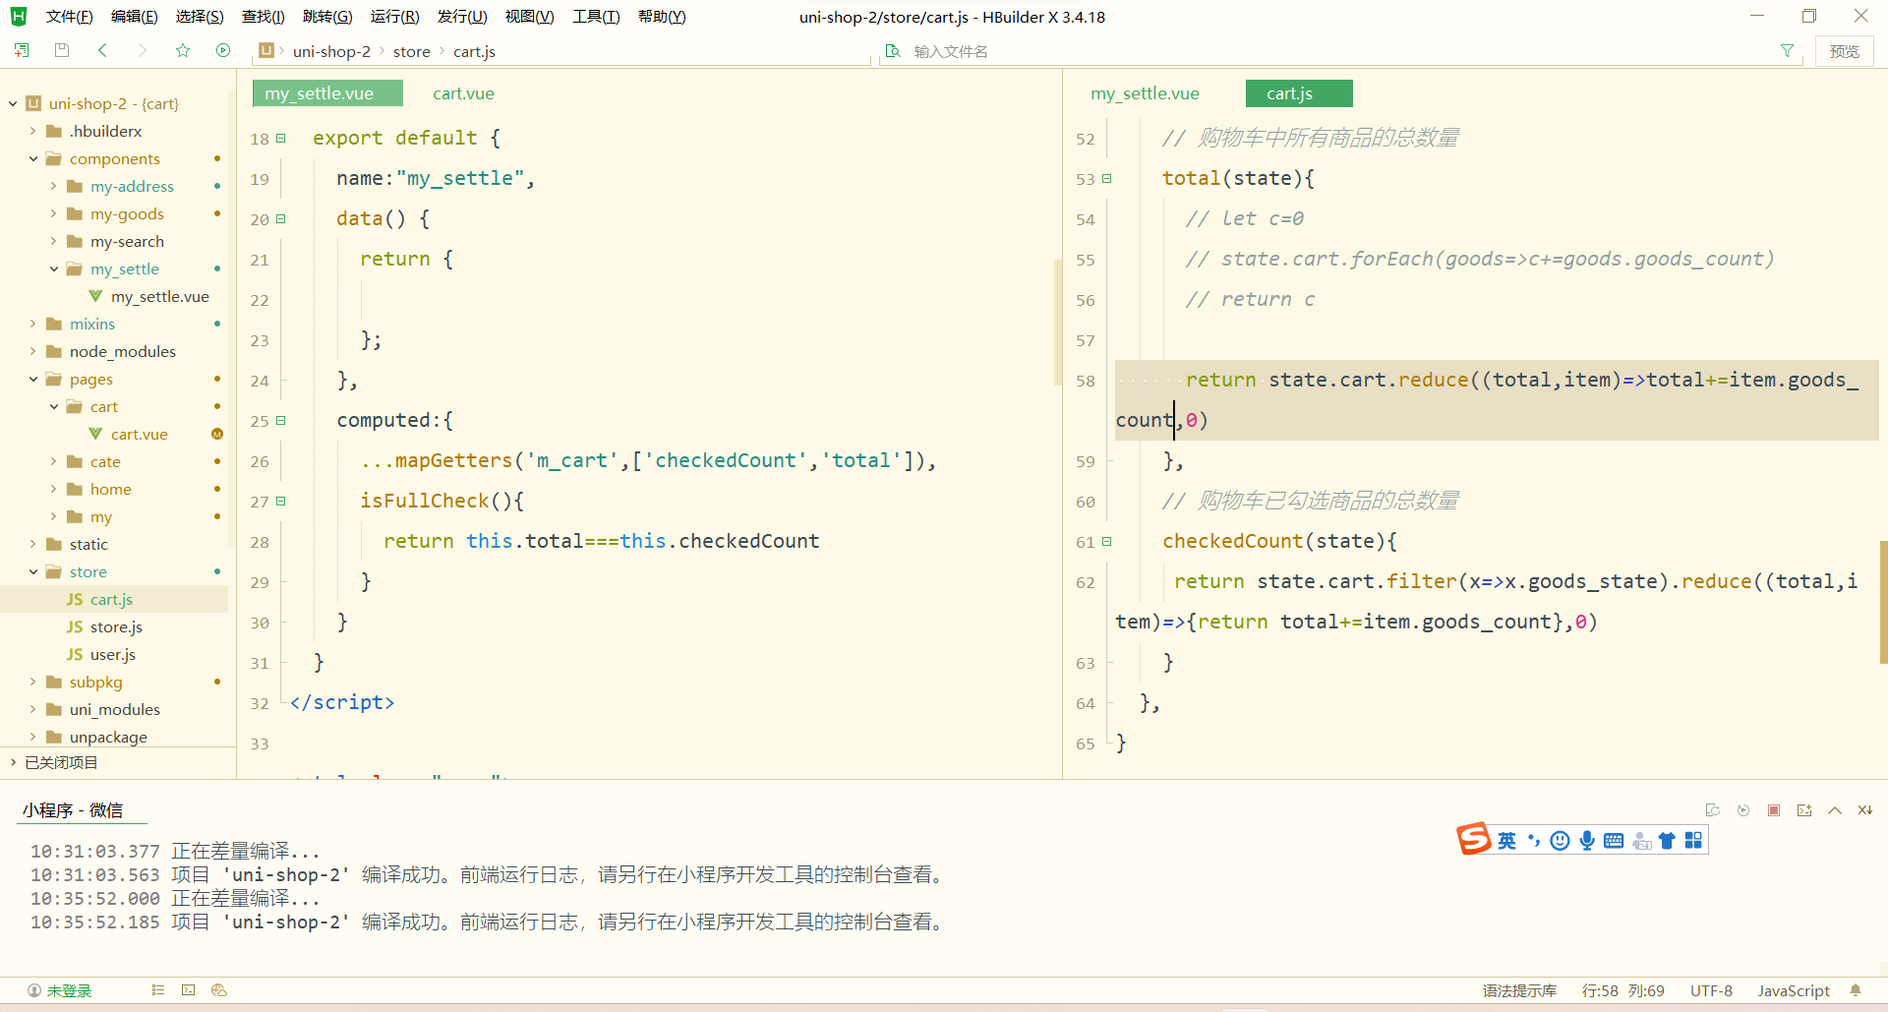This screenshot has width=1888, height=1012.
Task: Click the save file toolbar icon
Action: [62, 50]
